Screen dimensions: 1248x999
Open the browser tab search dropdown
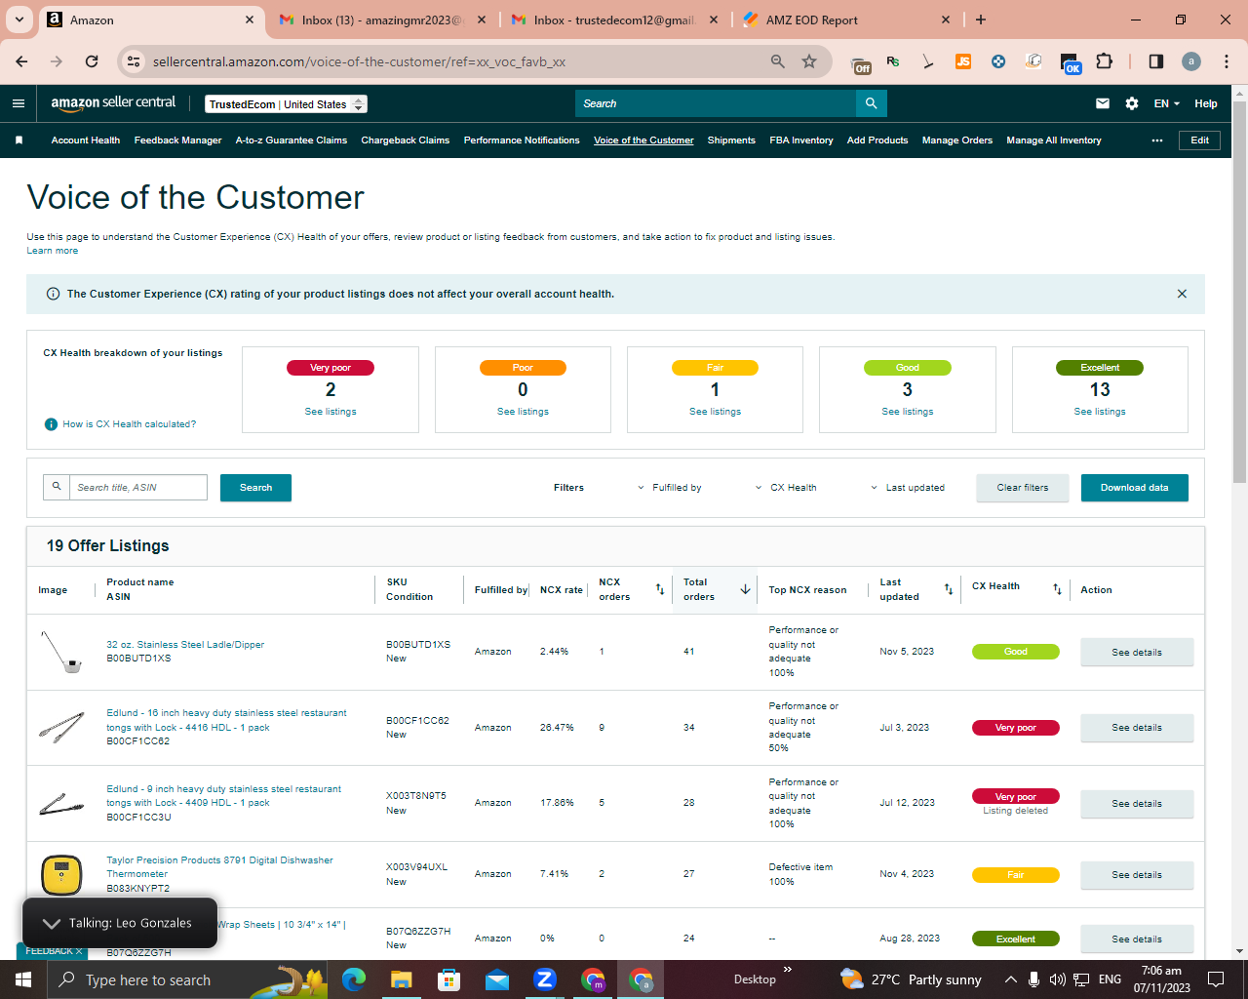[19, 20]
